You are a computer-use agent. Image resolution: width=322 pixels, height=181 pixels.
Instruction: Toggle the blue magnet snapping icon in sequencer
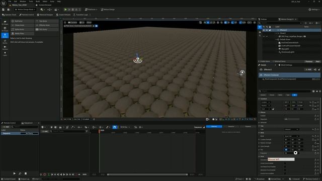[115, 127]
